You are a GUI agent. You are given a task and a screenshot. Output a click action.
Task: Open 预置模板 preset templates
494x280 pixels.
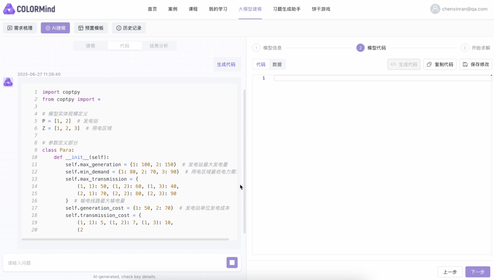click(x=91, y=28)
